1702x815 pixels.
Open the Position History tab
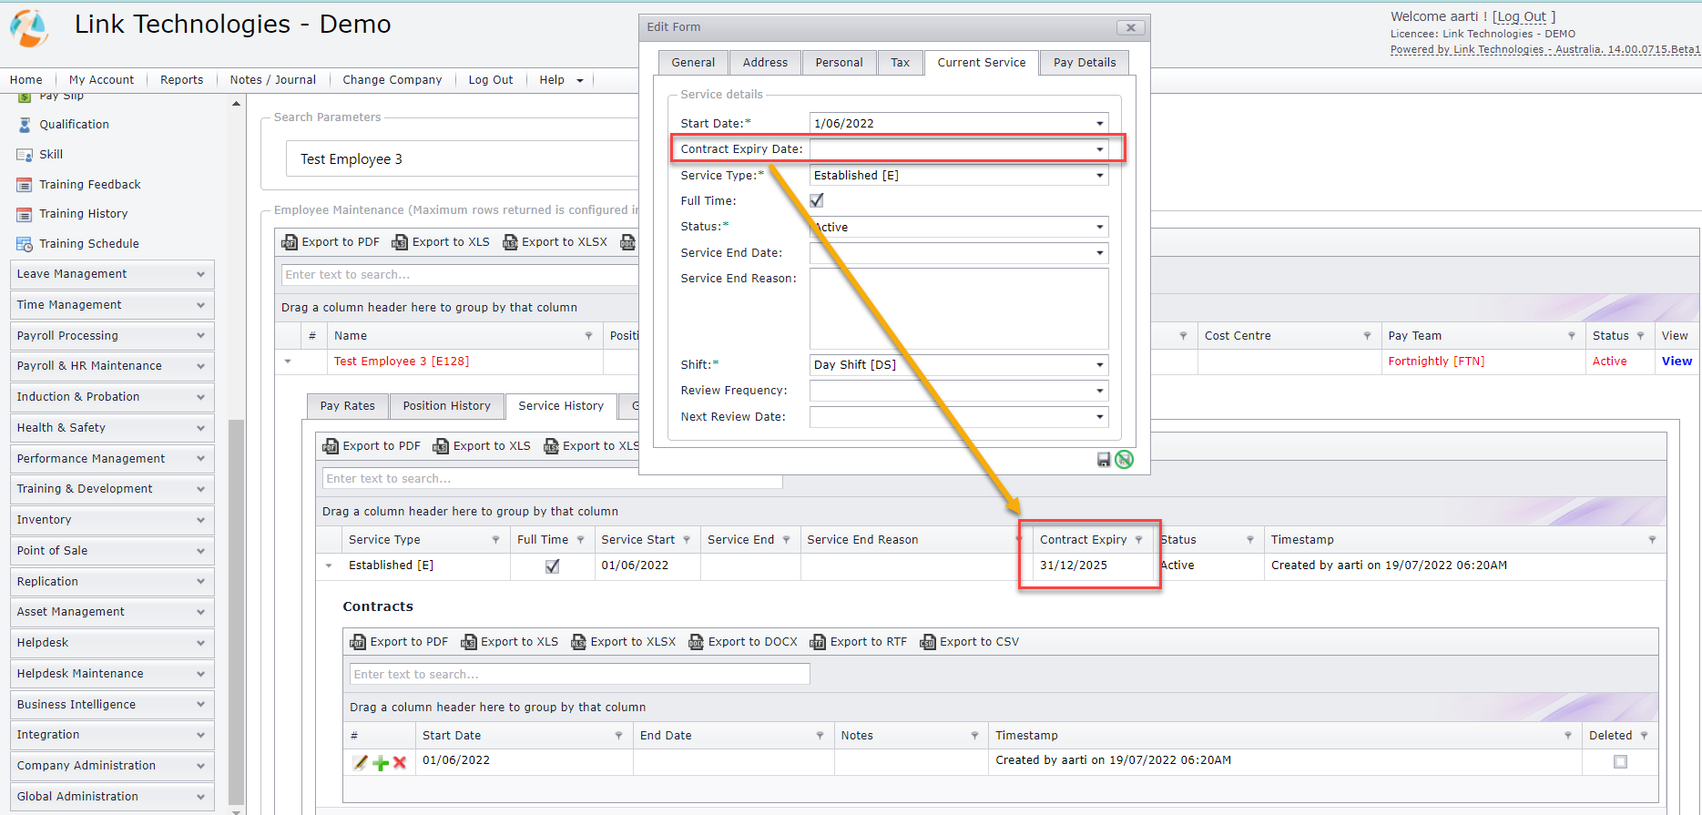[x=446, y=406]
